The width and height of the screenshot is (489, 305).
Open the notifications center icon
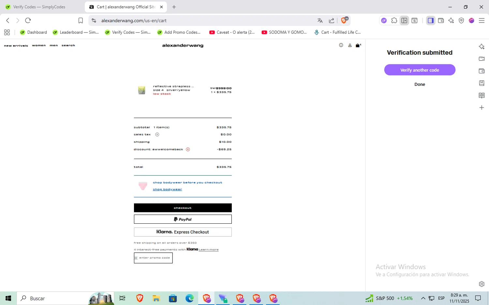[478, 298]
